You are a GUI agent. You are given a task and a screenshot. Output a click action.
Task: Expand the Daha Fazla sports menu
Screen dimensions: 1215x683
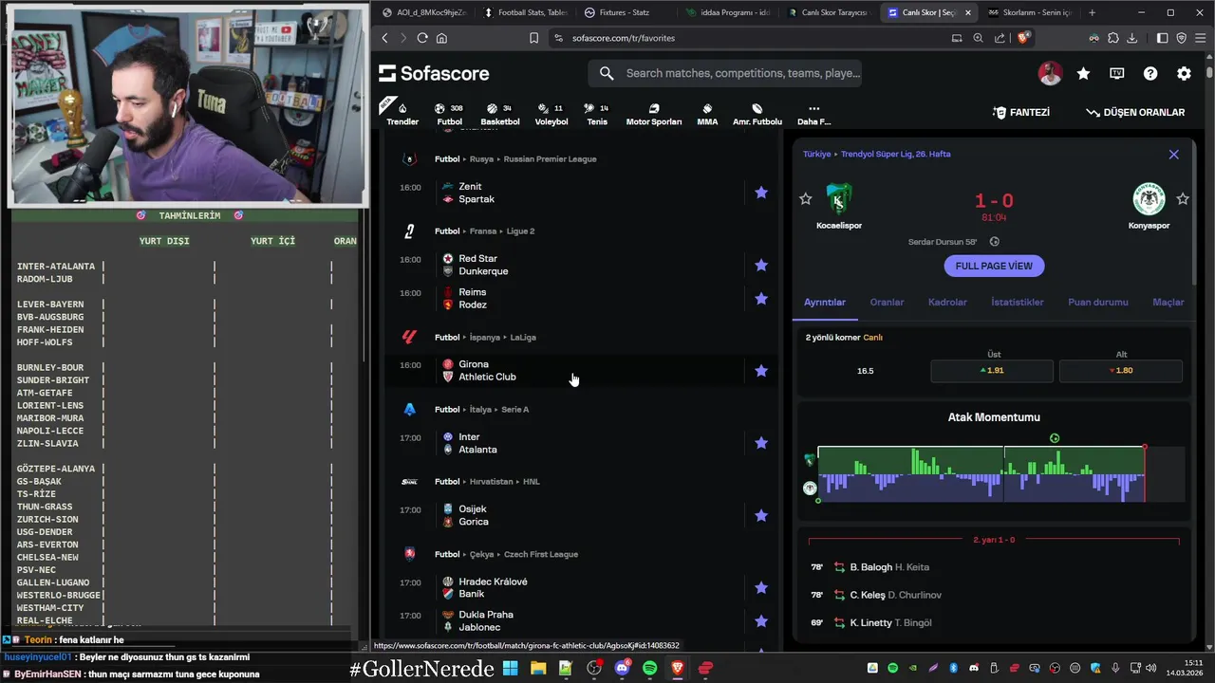813,114
